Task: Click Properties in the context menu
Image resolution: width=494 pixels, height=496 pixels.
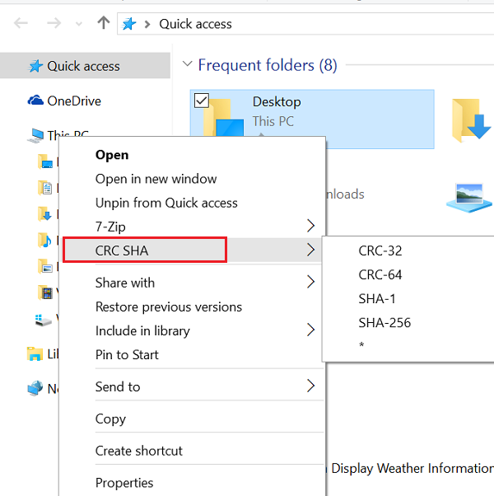Action: [124, 482]
